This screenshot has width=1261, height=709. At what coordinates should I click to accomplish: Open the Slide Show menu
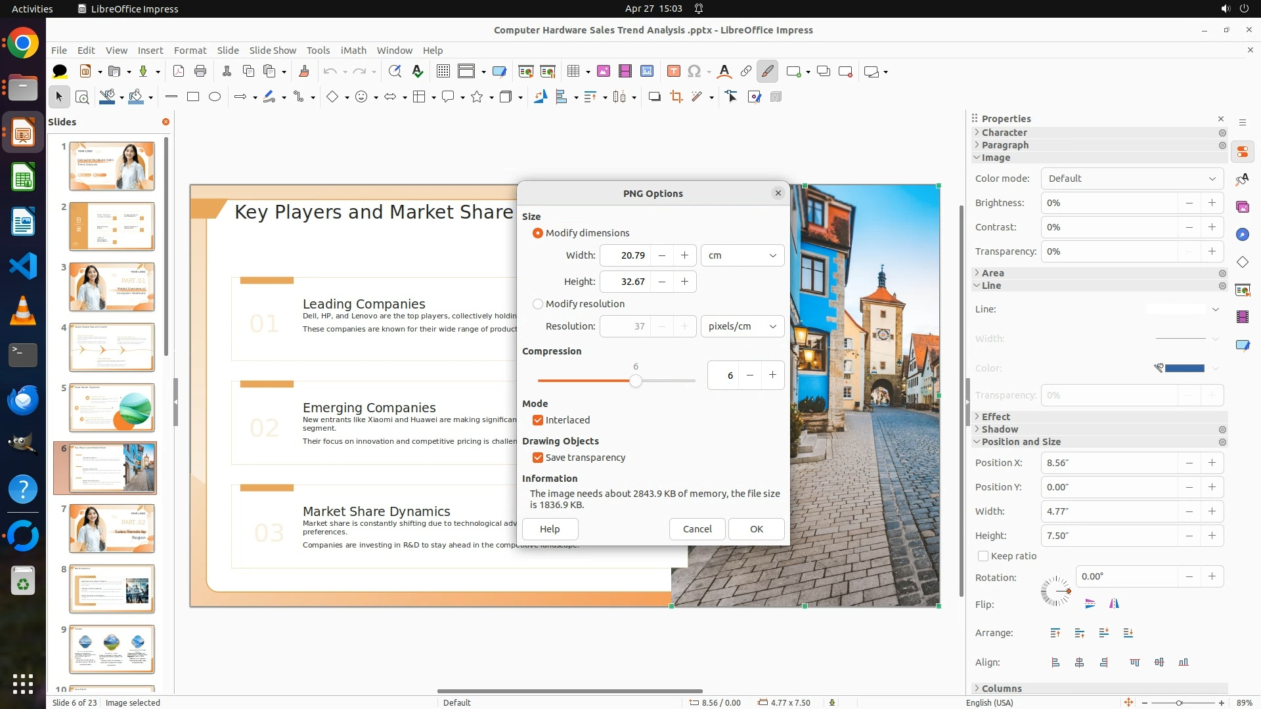click(273, 51)
